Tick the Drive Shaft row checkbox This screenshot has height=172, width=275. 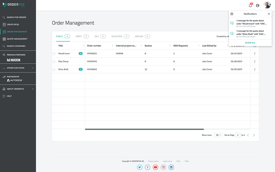(x=54, y=69)
